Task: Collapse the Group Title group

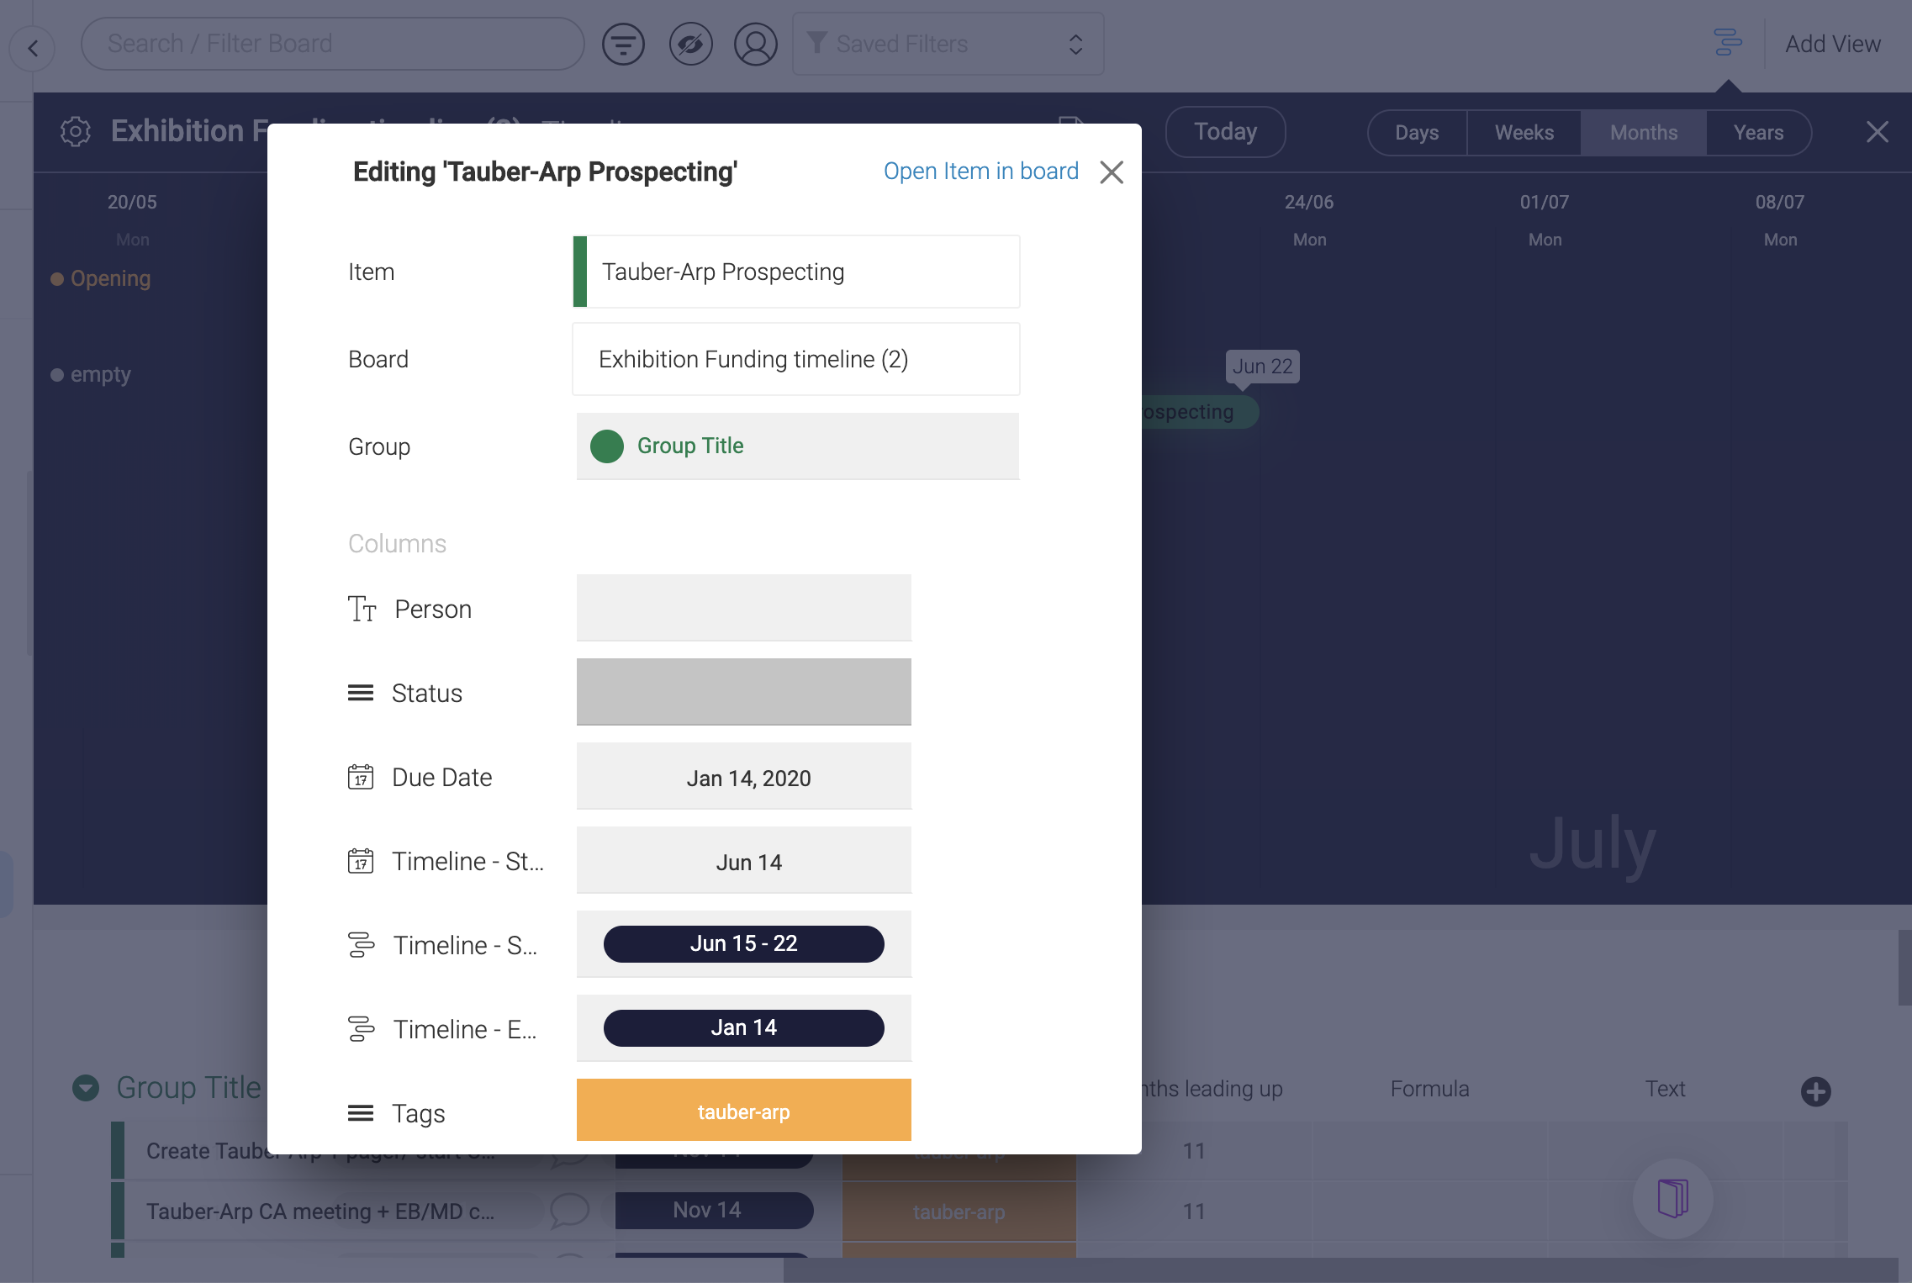Action: (x=86, y=1088)
